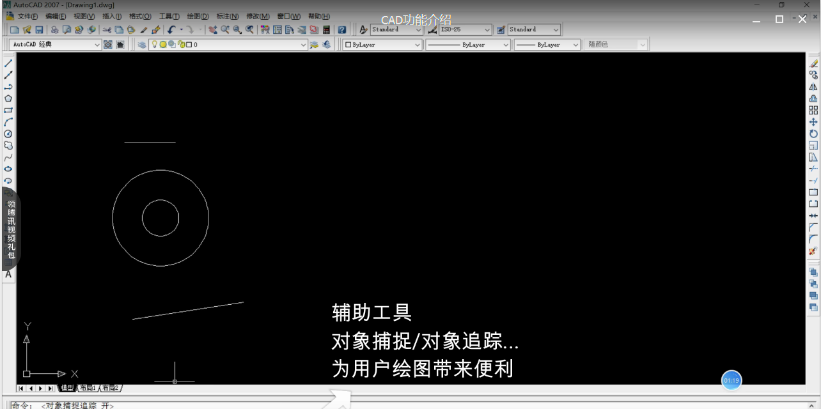This screenshot has height=409, width=821.
Task: Save the current drawing
Action: pos(39,29)
